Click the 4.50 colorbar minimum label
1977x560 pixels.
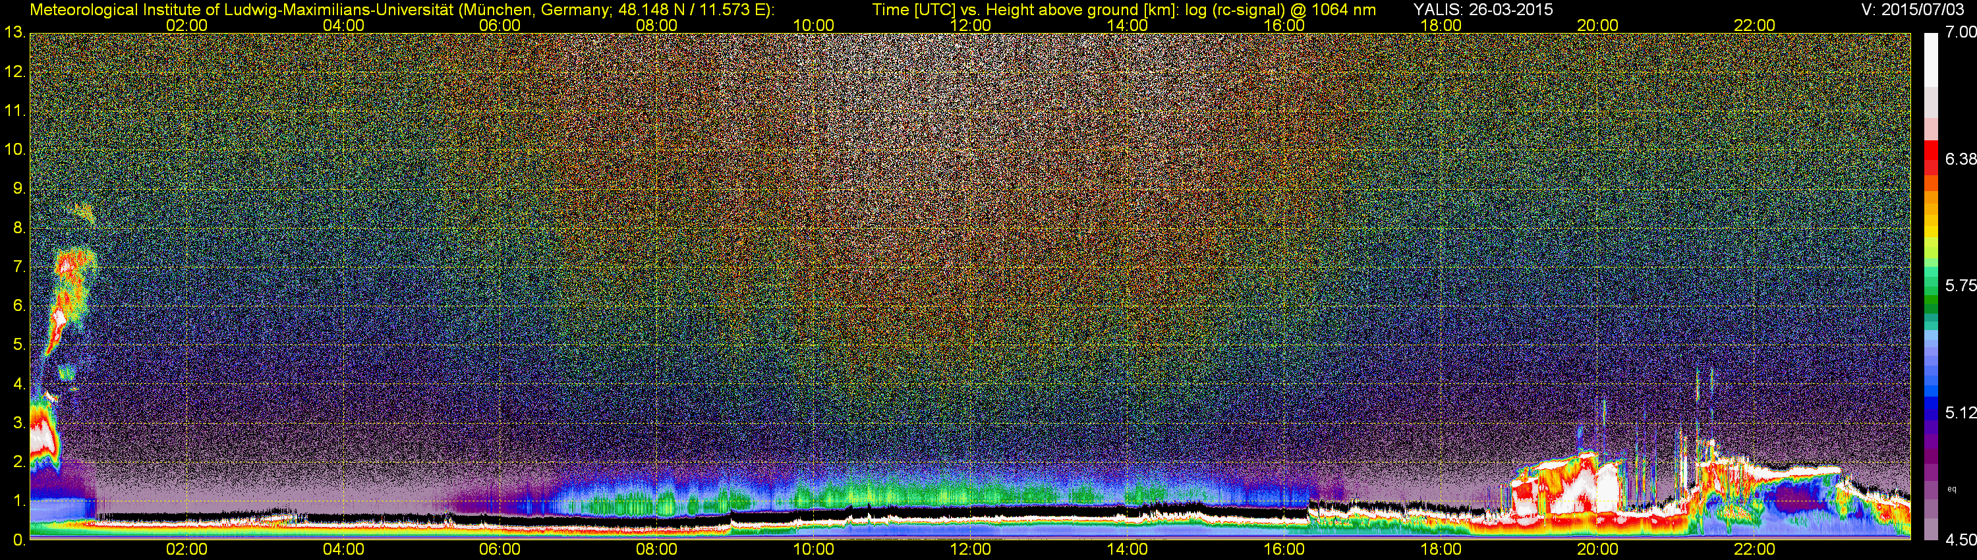point(1959,540)
